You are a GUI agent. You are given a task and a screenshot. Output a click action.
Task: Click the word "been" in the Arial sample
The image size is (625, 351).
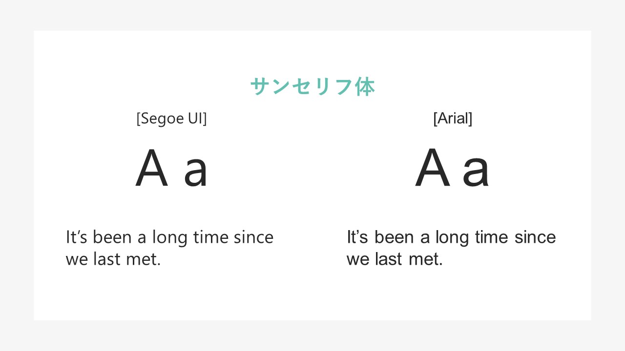click(x=394, y=237)
